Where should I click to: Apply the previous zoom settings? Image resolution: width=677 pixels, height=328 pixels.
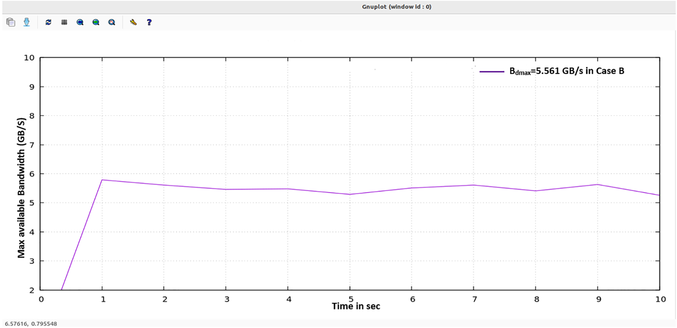pos(80,22)
